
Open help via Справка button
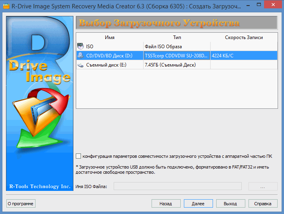point(263,204)
